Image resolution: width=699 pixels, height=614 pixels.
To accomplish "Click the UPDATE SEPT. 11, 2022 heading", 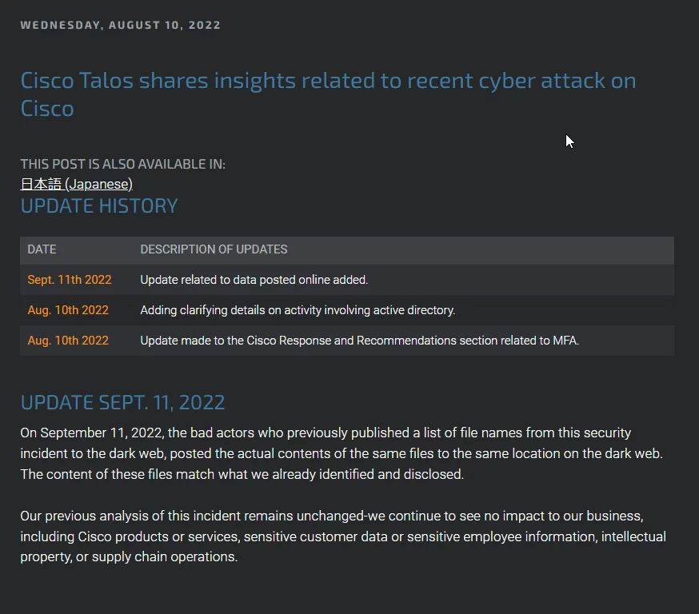I will [x=122, y=403].
